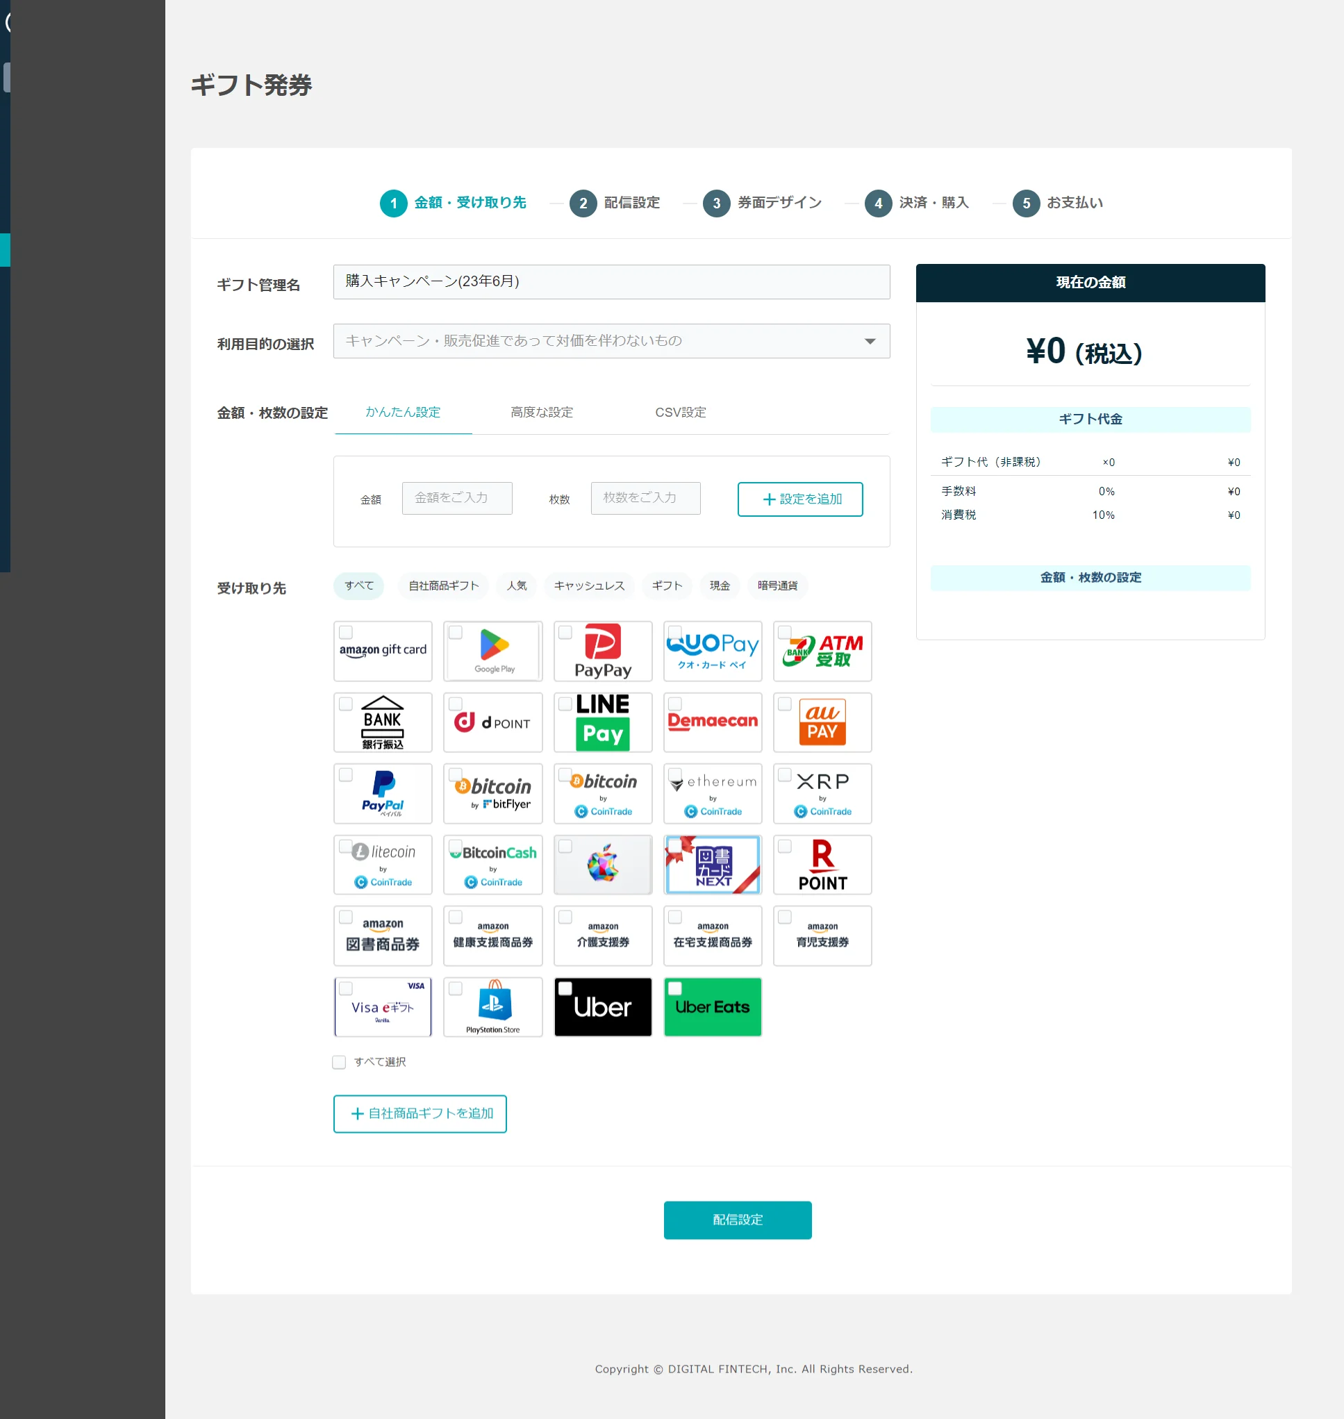
Task: Switch to the 高度な設定 tab
Action: [542, 413]
